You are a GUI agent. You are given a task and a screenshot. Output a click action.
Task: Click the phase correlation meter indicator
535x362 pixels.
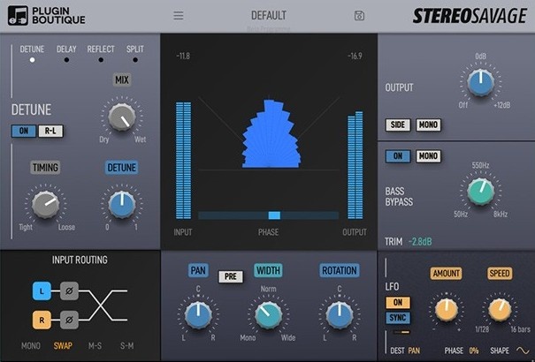click(x=274, y=215)
